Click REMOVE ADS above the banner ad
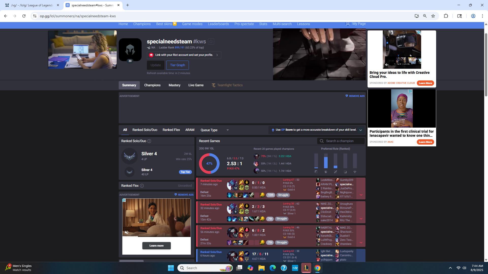Viewport: 488px width, 274px height. [x=355, y=96]
